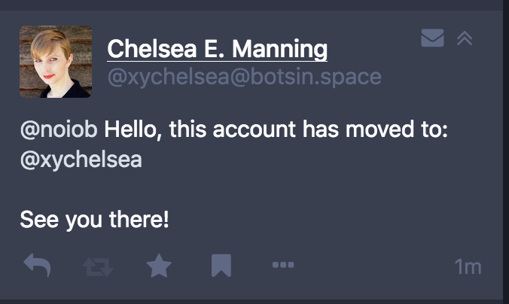Open the three-dot more options menu
The height and width of the screenshot is (304, 509).
[282, 265]
